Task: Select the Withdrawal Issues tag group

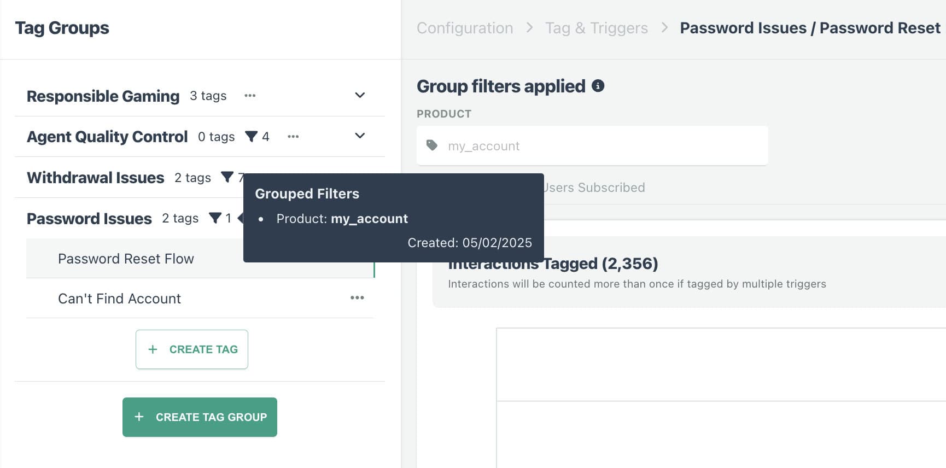Action: (x=95, y=178)
